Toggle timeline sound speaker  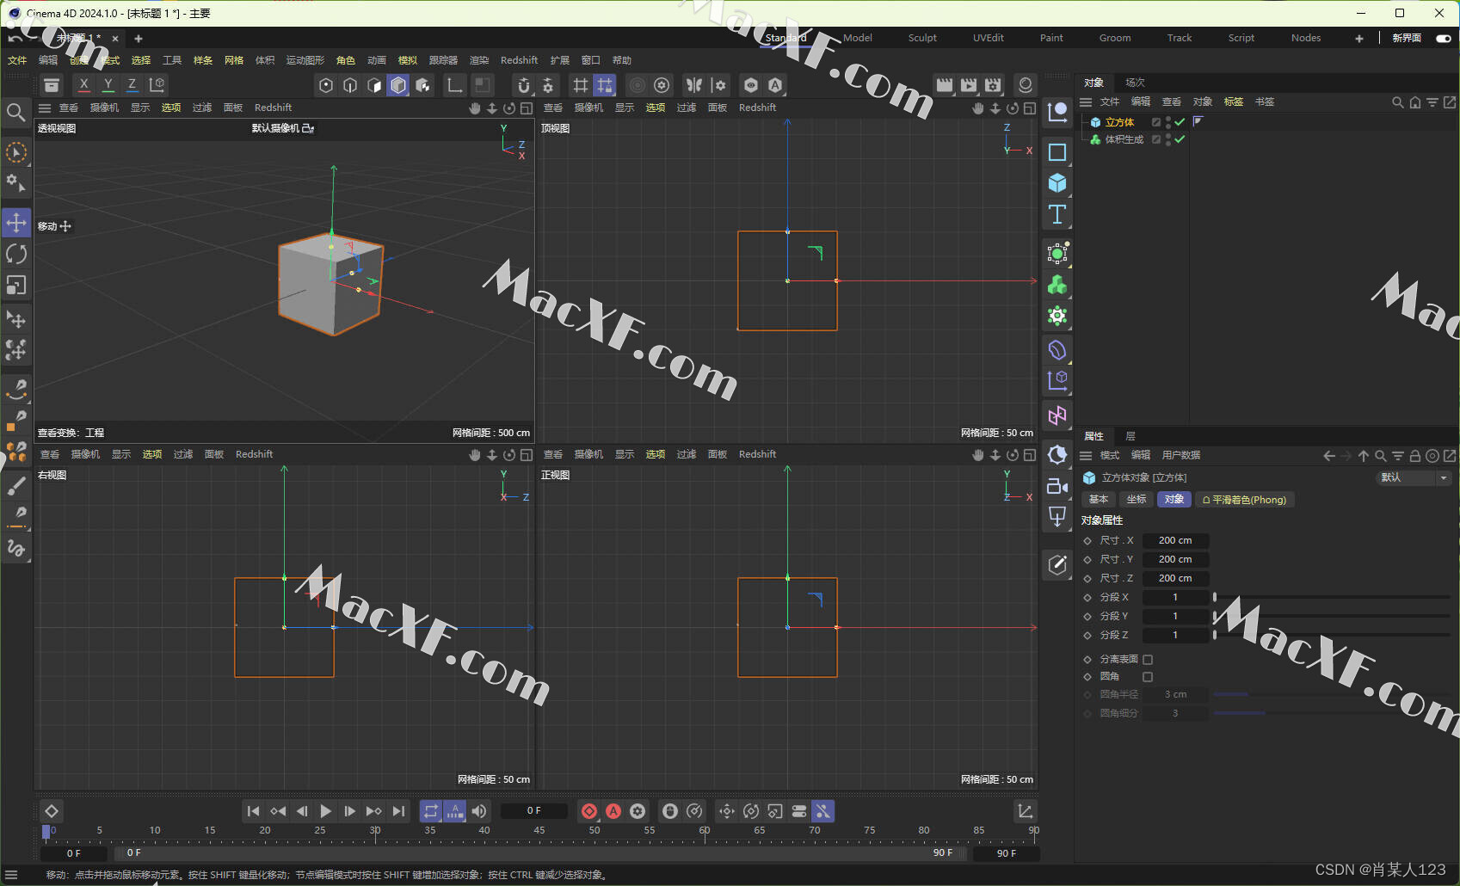pos(479,811)
